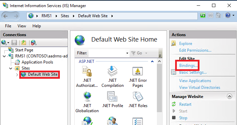Image resolution: width=237 pixels, height=125 pixels.
Task: Restart the website
Action: [x=185, y=104]
